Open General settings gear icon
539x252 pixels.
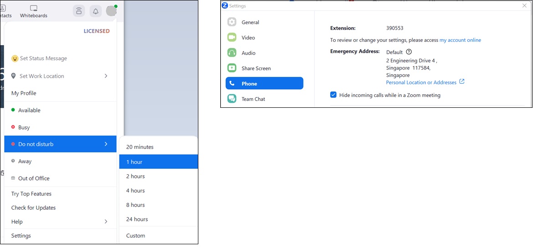pyautogui.click(x=232, y=22)
